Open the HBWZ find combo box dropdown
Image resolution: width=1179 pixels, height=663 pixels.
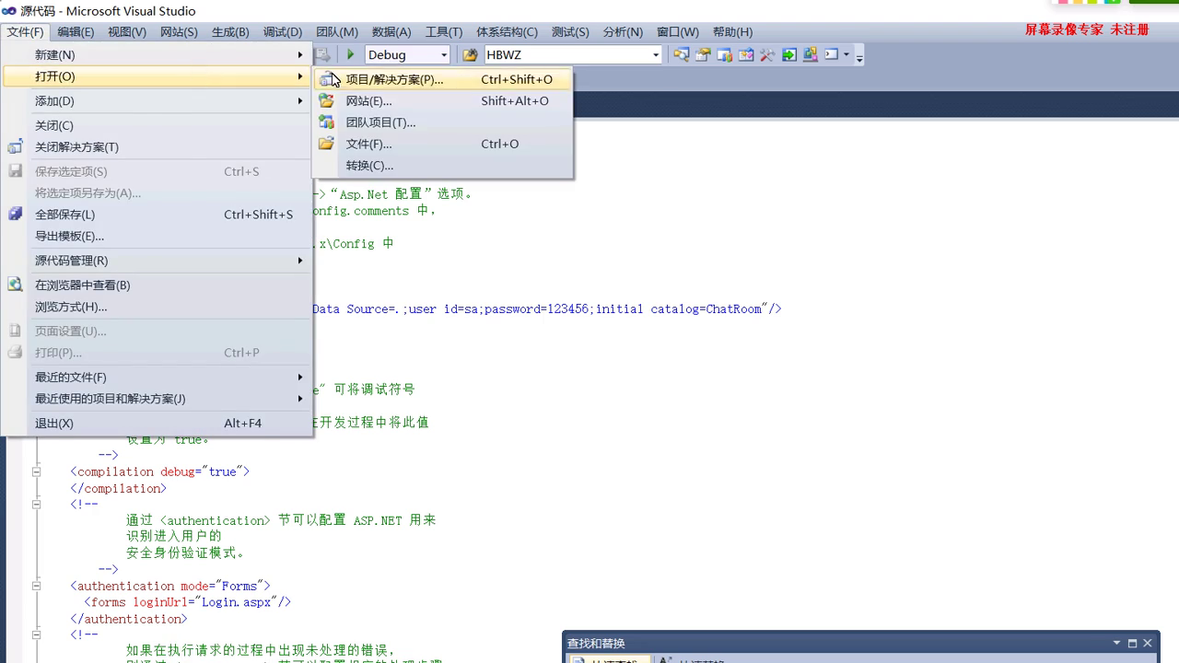click(656, 55)
